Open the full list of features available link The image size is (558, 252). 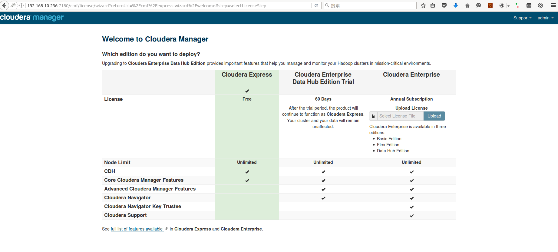[x=137, y=229]
